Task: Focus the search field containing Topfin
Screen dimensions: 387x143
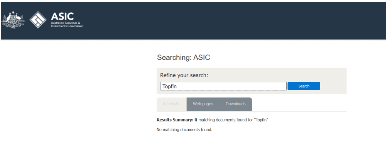Action: 223,86
